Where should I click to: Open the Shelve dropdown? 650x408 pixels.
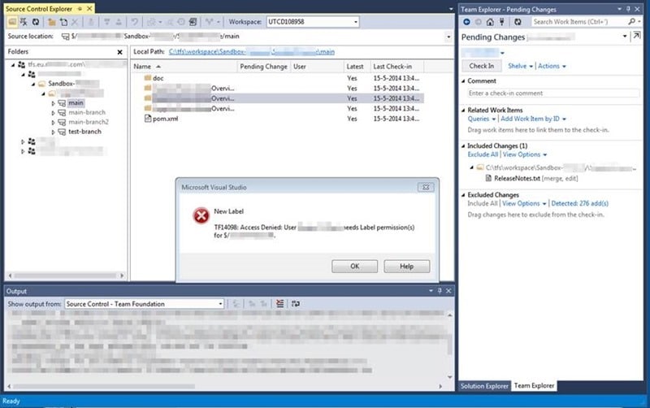point(520,66)
